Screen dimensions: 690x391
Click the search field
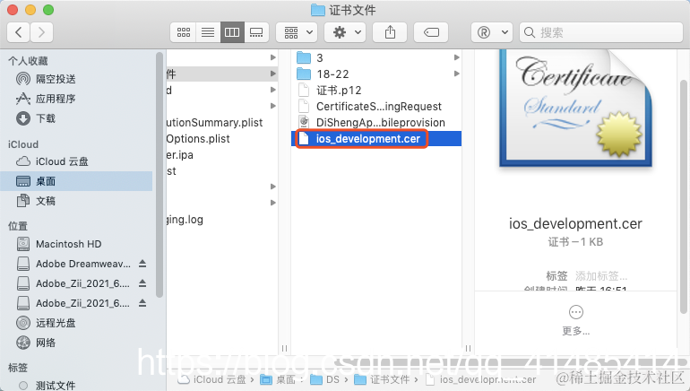pos(601,32)
